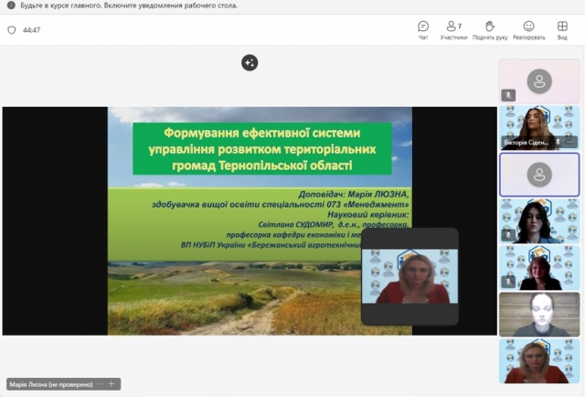The height and width of the screenshot is (397, 585).
Task: Select the highlighted avatar participant tile
Action: 539,174
